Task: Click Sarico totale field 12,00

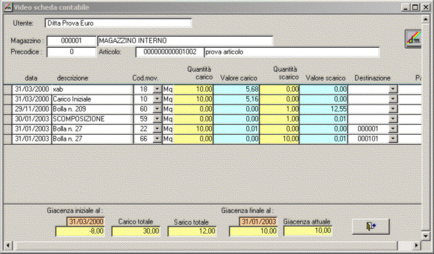Action: (x=192, y=231)
